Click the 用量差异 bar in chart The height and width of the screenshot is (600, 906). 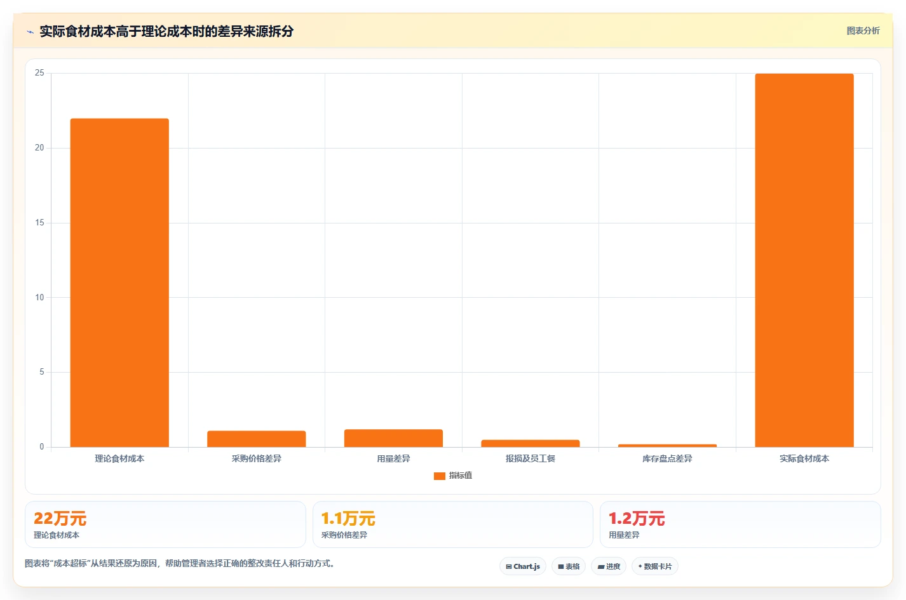point(393,438)
